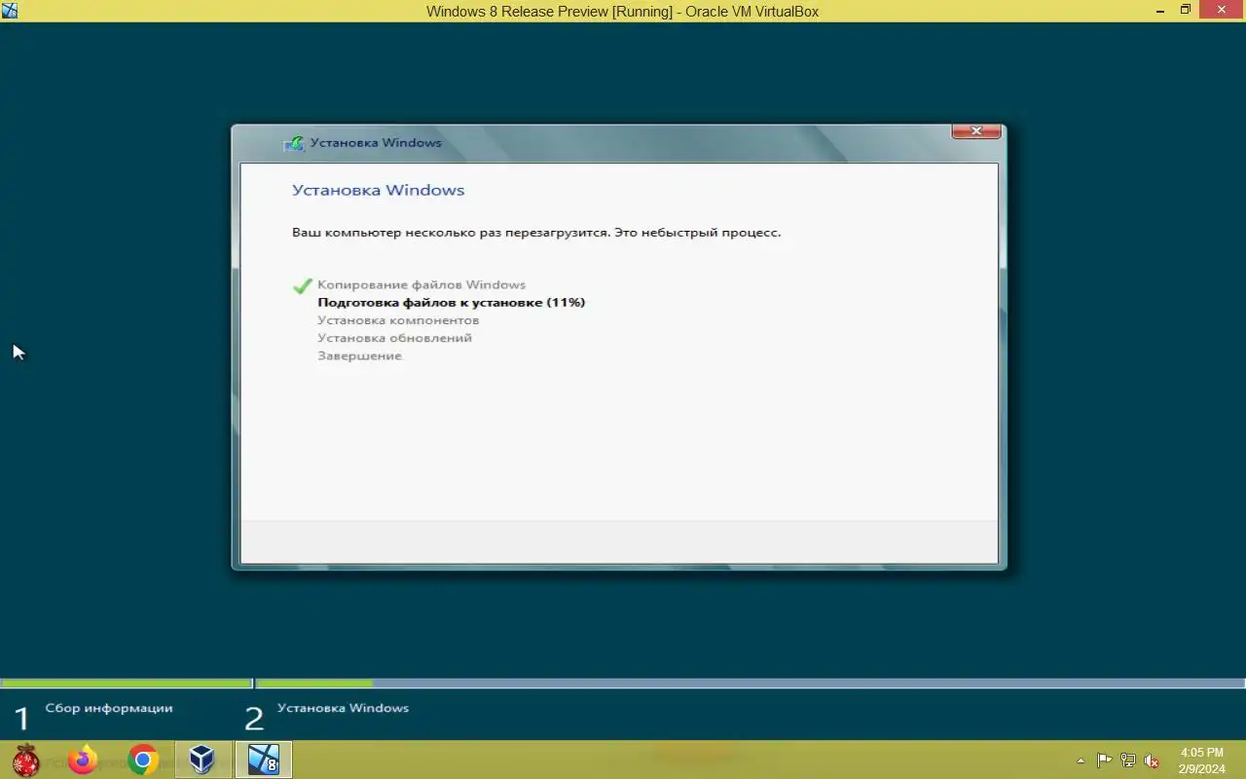This screenshot has width=1246, height=779.
Task: Select the Установка компонентов step
Action: [x=398, y=319]
